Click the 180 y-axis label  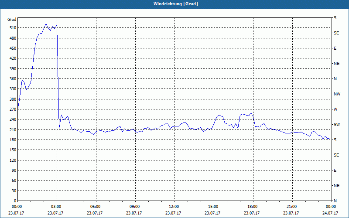13,140
